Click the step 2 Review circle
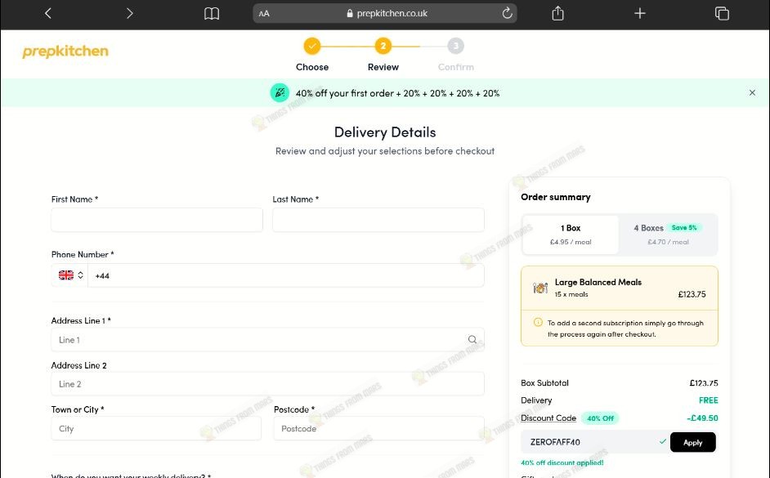The image size is (770, 478). pos(383,46)
